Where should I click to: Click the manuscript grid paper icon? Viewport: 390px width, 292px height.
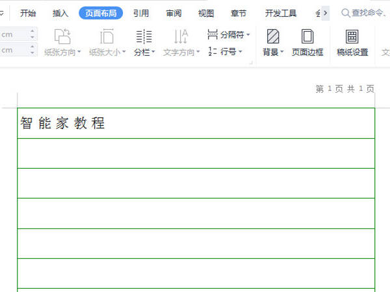click(352, 36)
